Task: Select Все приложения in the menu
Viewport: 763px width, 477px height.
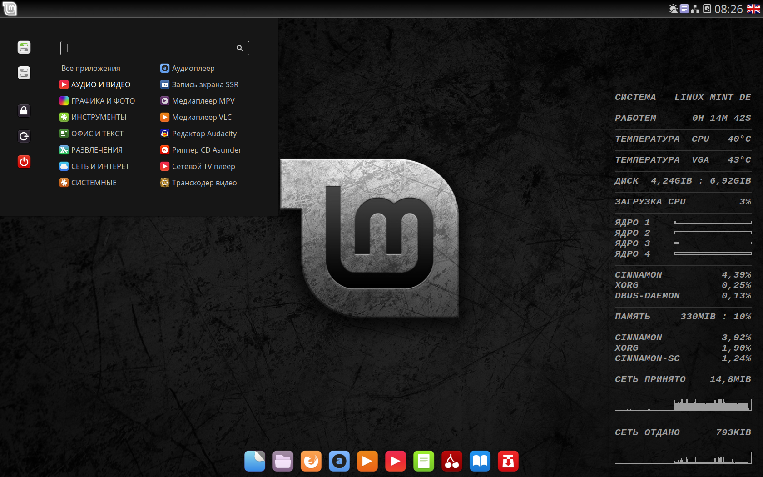Action: click(x=91, y=68)
